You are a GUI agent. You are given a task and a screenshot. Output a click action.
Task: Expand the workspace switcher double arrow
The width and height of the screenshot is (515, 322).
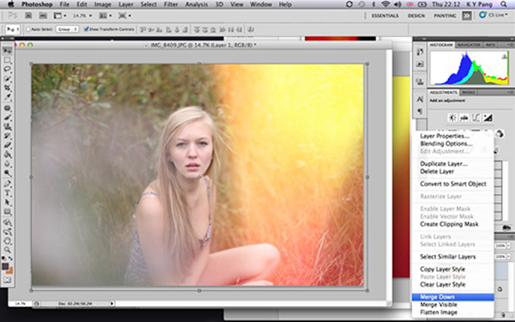[467, 15]
